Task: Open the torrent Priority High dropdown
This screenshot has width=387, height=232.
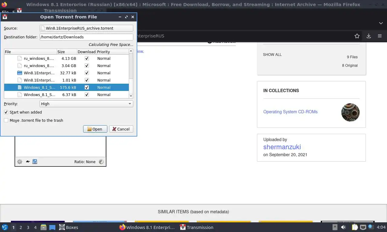Action: click(86, 104)
